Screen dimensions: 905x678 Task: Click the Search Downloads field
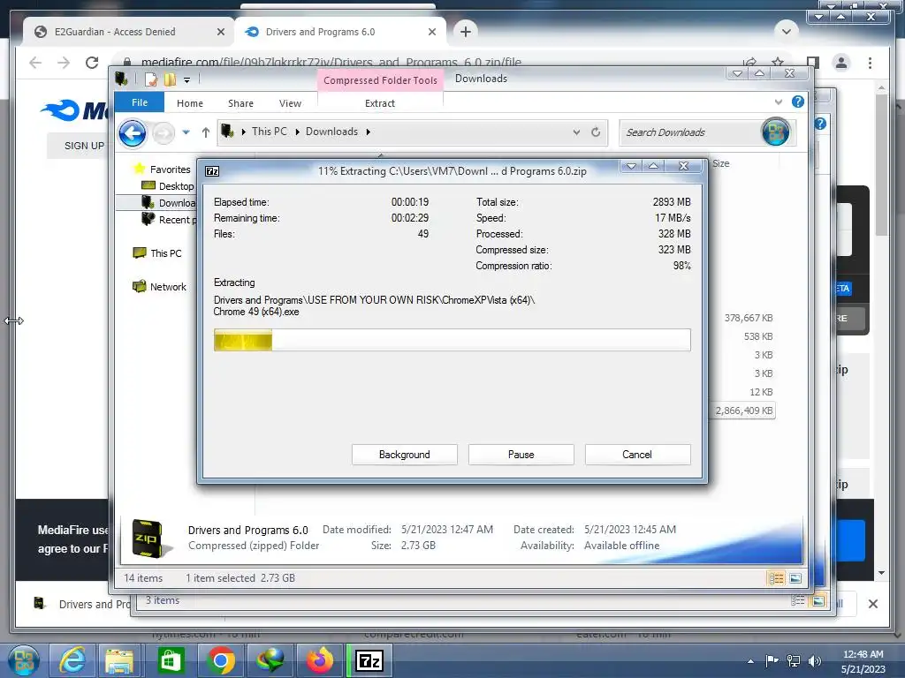689,132
